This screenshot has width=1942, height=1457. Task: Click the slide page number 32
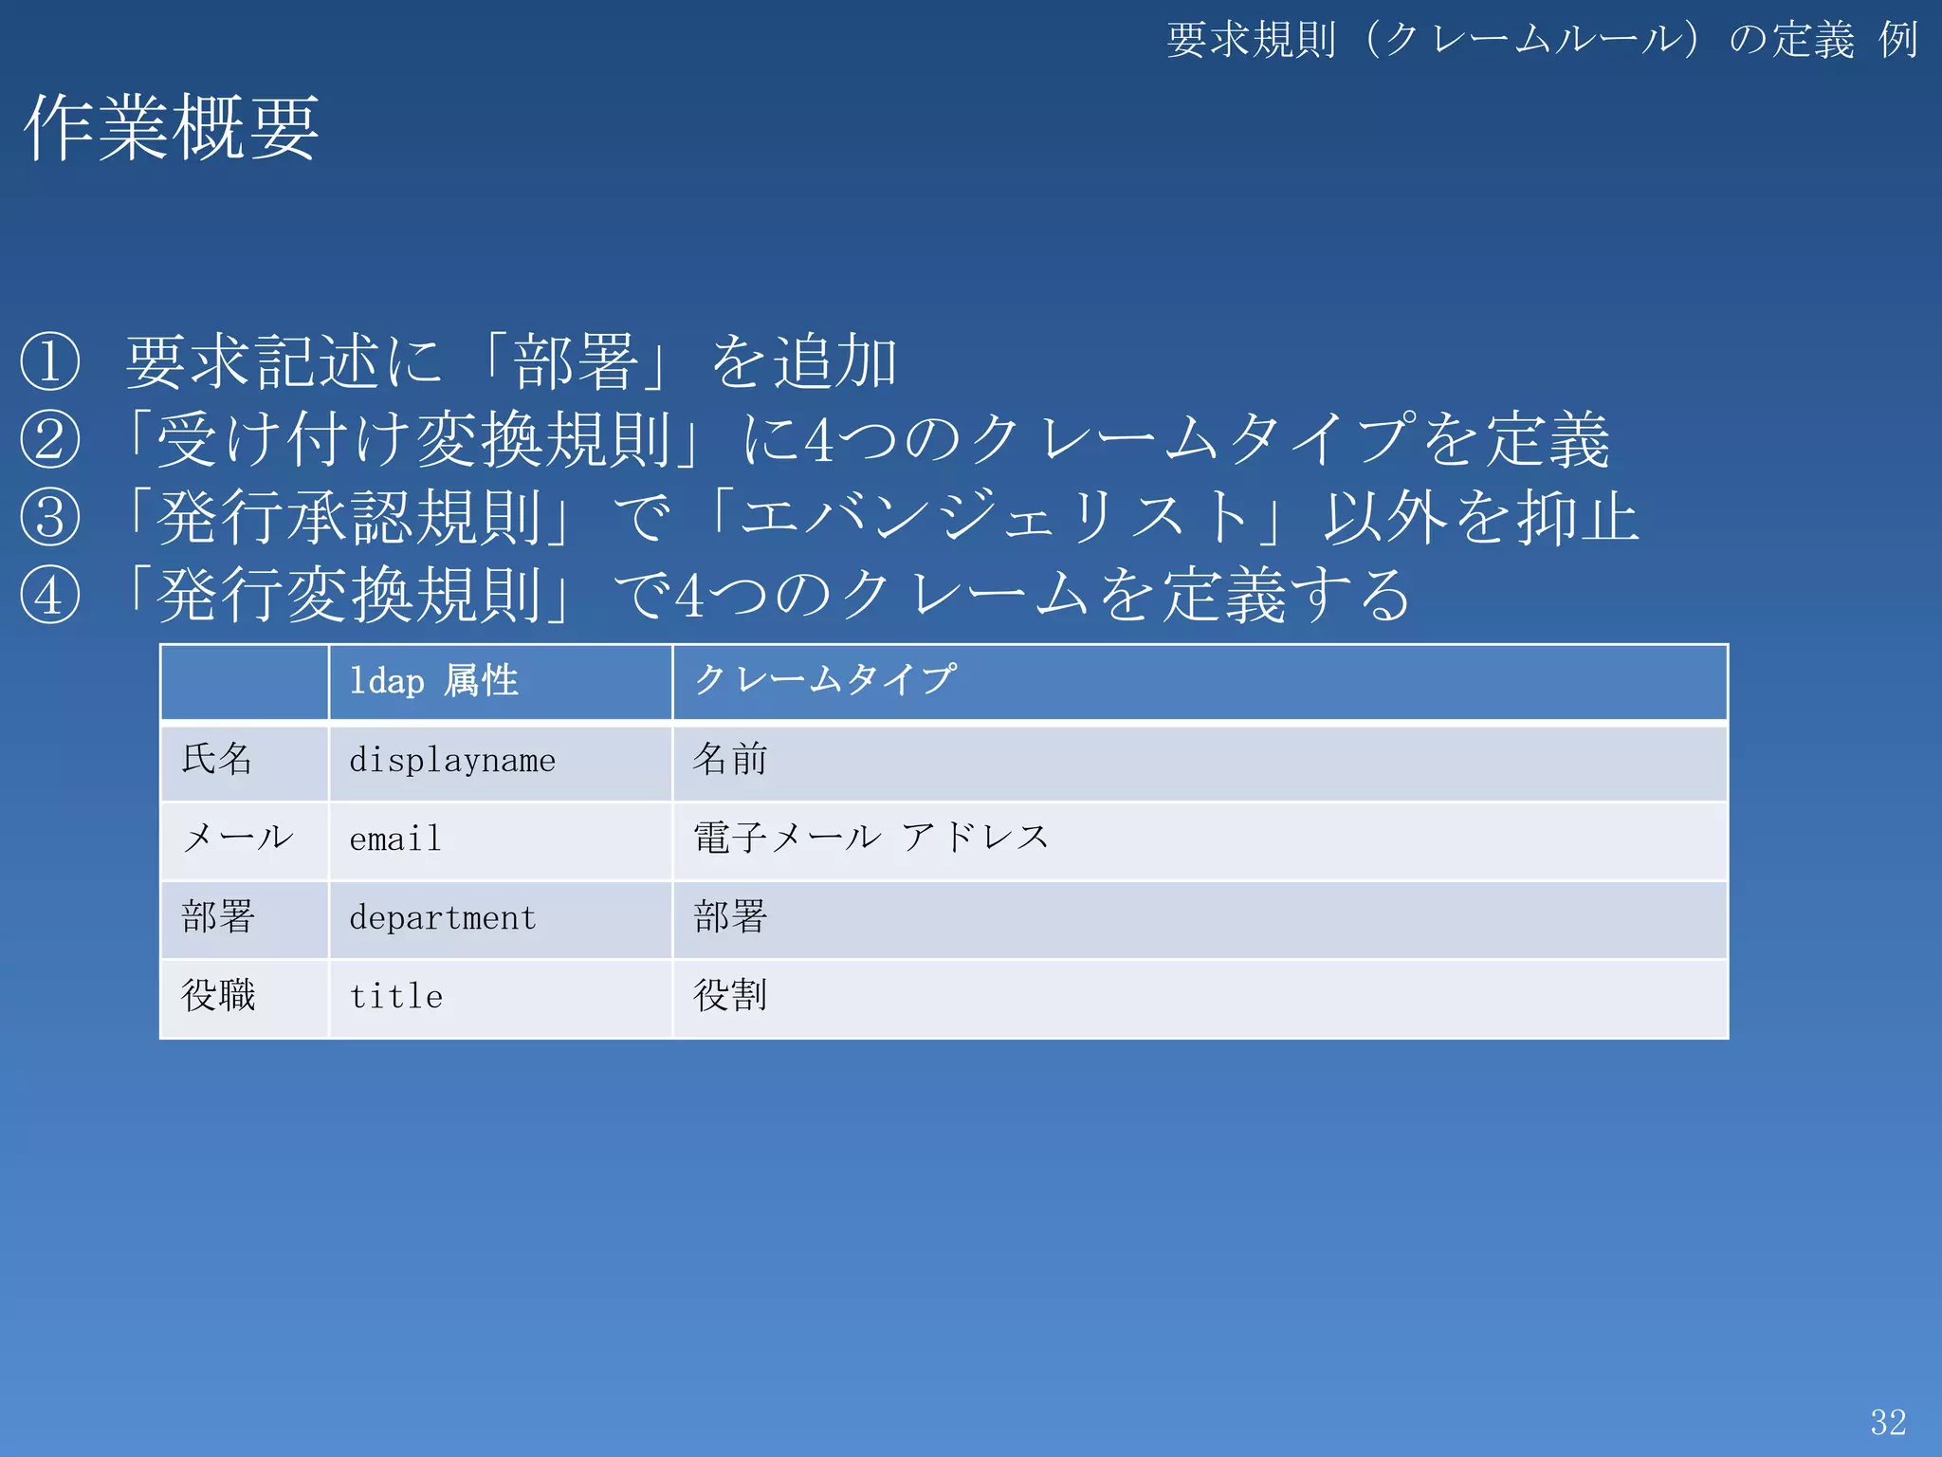1888,1422
